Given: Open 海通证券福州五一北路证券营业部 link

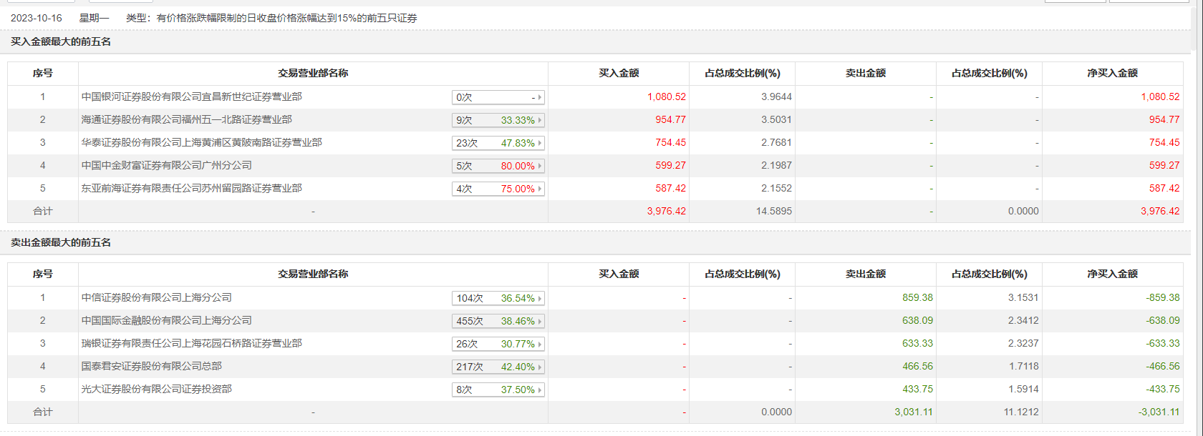Looking at the screenshot, I should pyautogui.click(x=187, y=119).
